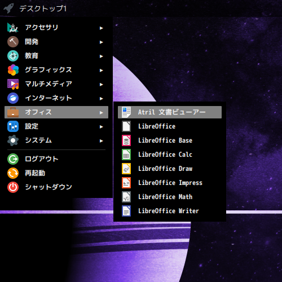The width and height of the screenshot is (282, 282).
Task: Click the green ログアウト icon
Action: (13, 159)
